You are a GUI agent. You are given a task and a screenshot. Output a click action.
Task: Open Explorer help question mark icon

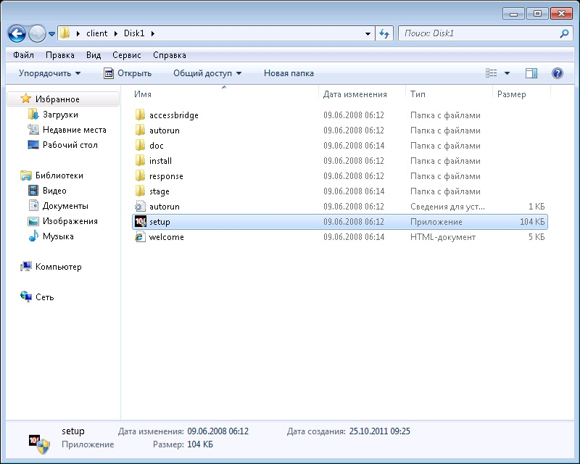click(x=557, y=73)
